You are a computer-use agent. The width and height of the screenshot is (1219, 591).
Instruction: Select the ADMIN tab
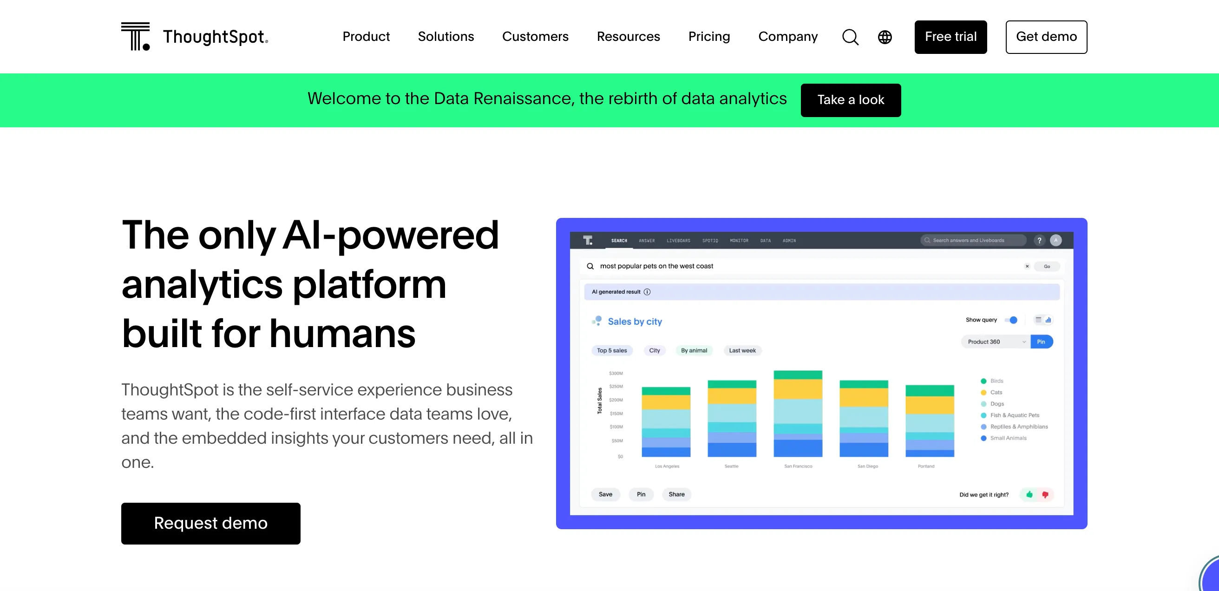[789, 240]
